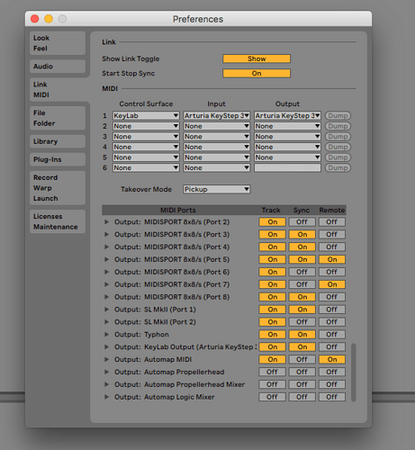Expand Output MIDISPORT Port 2 row
The width and height of the screenshot is (415, 450).
pyautogui.click(x=106, y=222)
